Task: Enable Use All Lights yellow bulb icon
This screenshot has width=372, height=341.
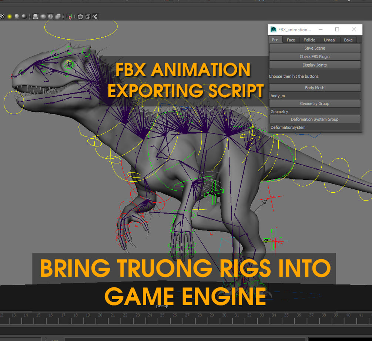Action: tap(10, 17)
